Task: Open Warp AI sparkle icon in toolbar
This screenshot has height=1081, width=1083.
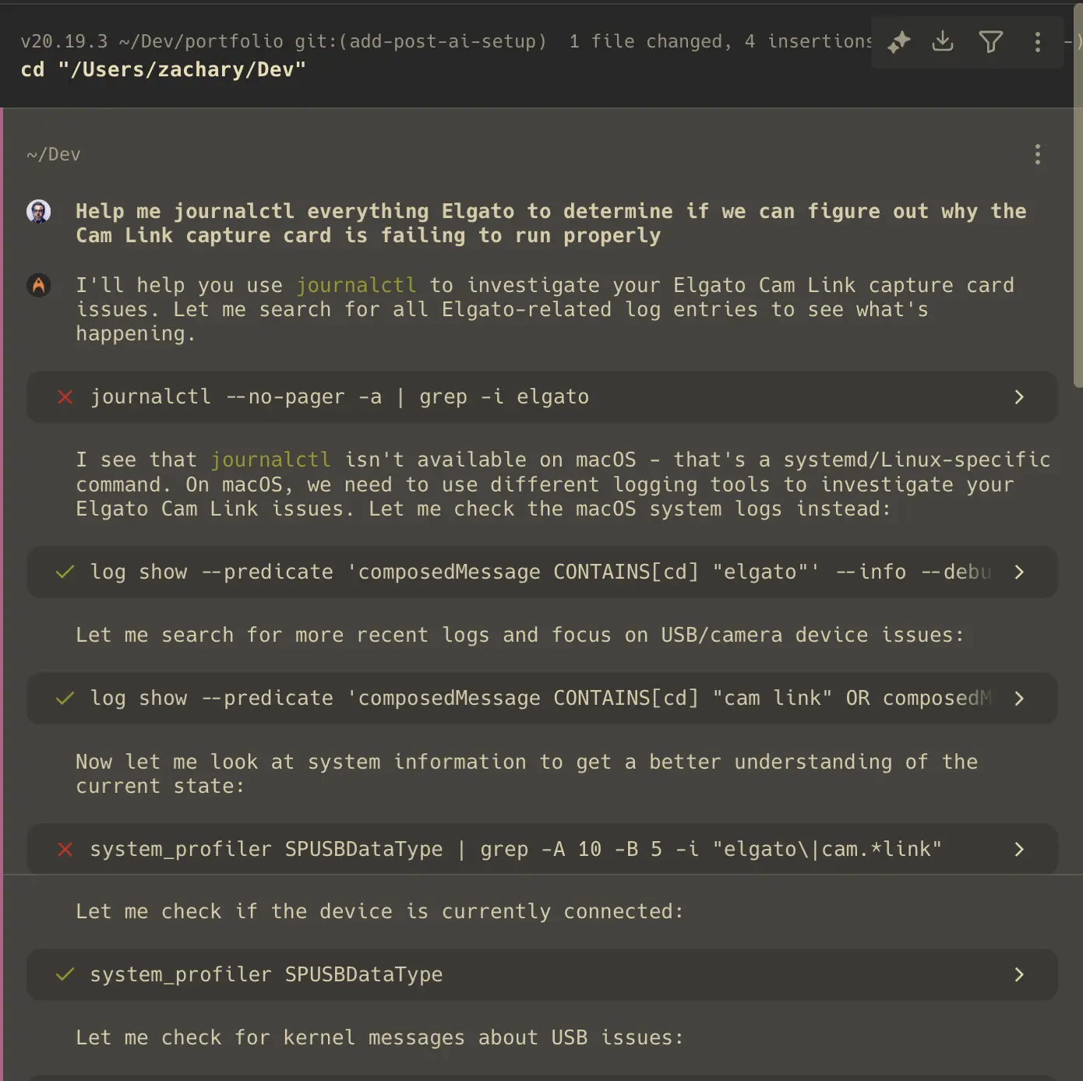Action: coord(898,42)
